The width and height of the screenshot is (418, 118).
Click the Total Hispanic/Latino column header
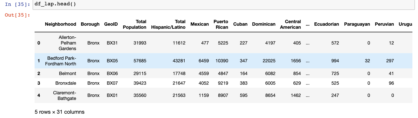[x=168, y=24]
